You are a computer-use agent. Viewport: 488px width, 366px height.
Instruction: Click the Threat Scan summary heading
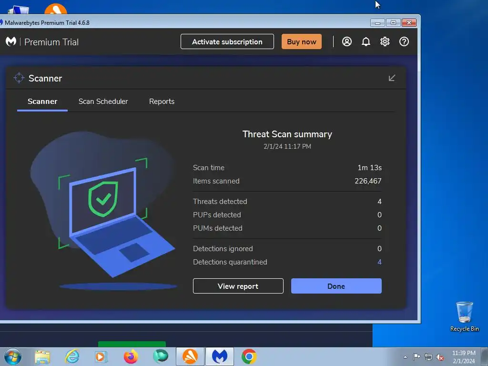click(x=287, y=134)
